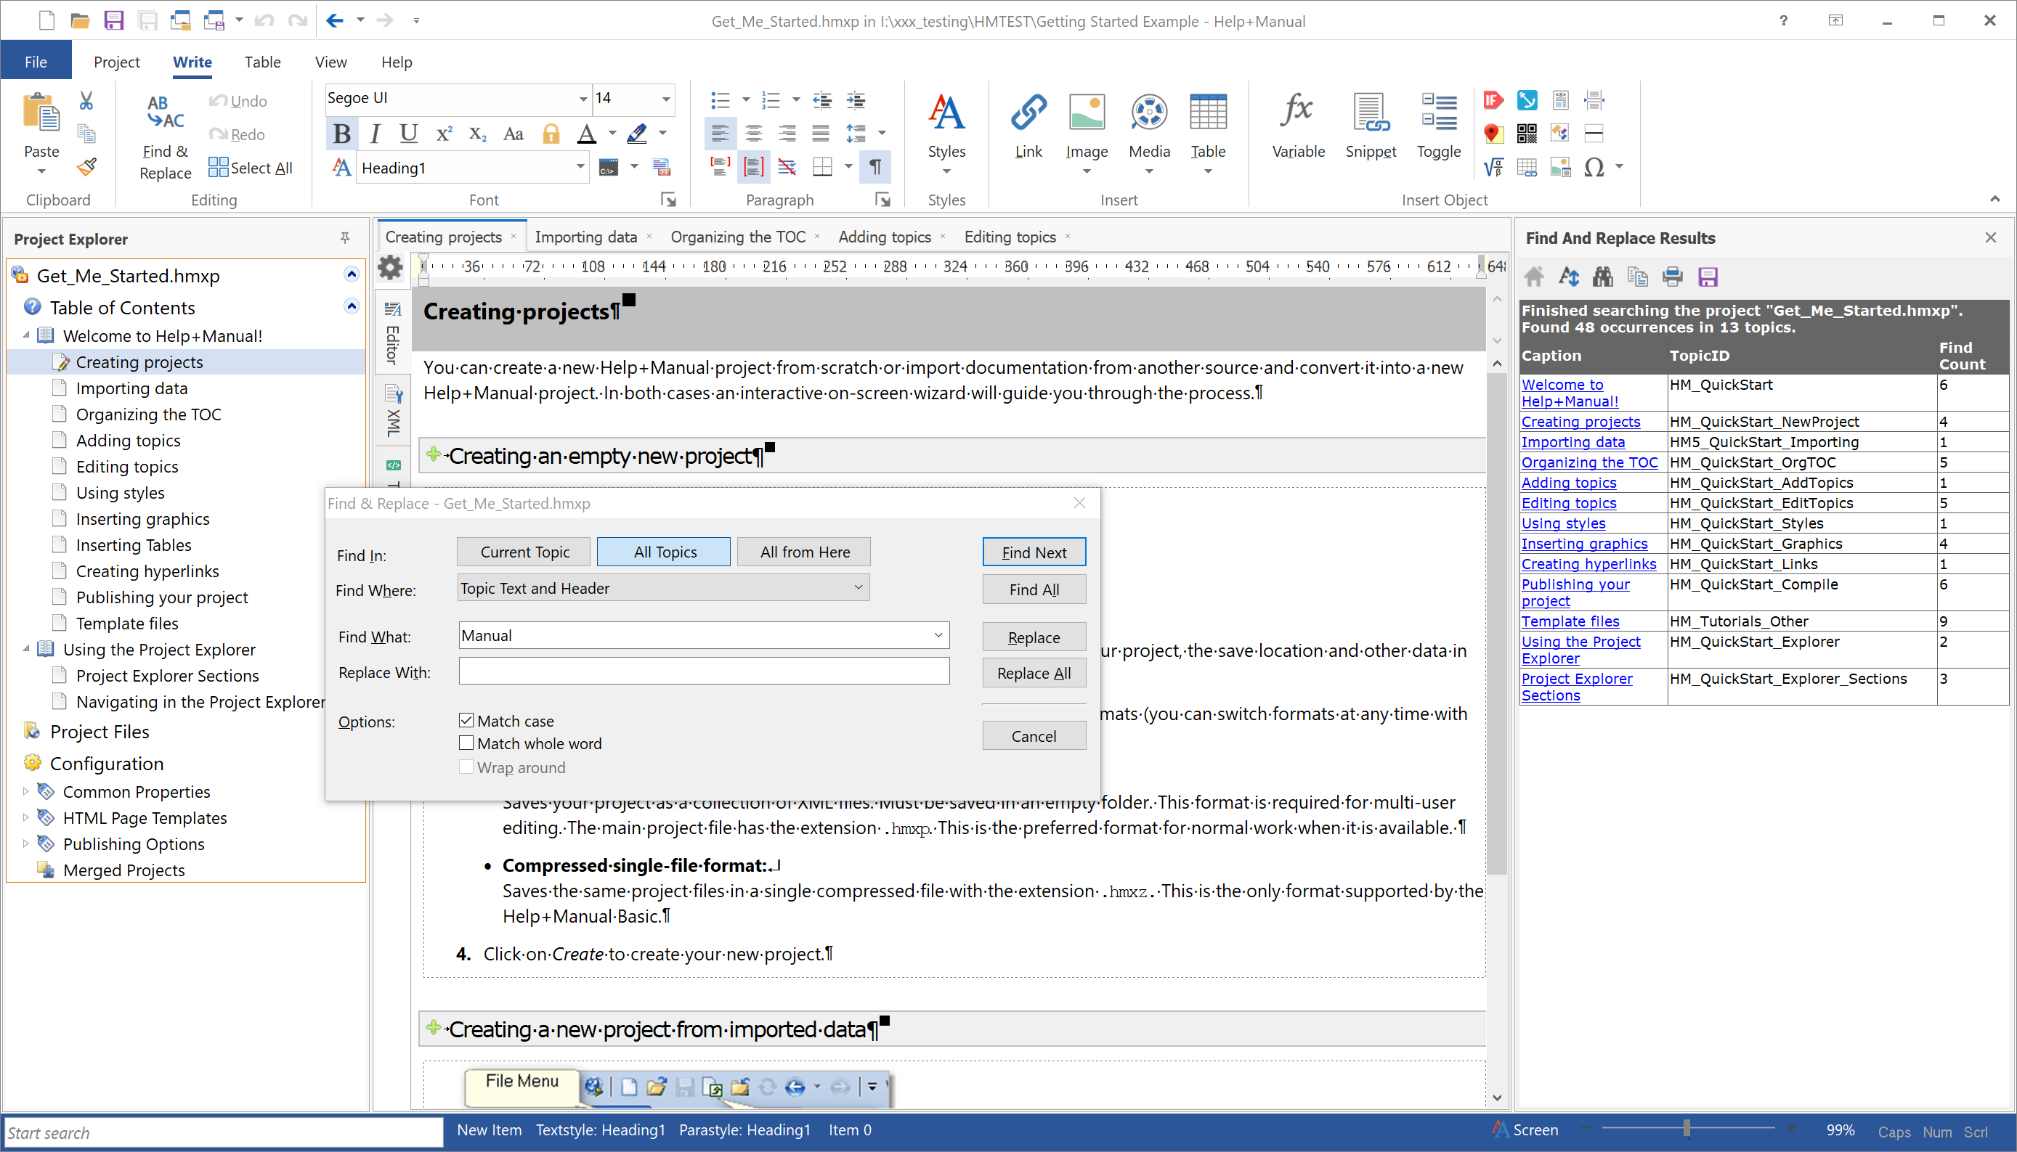This screenshot has width=2017, height=1152.
Task: Open the font name dropdown
Action: [x=582, y=99]
